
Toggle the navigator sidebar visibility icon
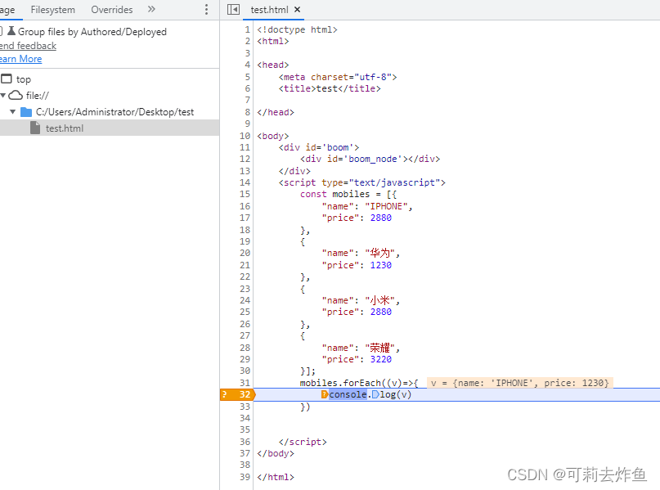pyautogui.click(x=233, y=9)
